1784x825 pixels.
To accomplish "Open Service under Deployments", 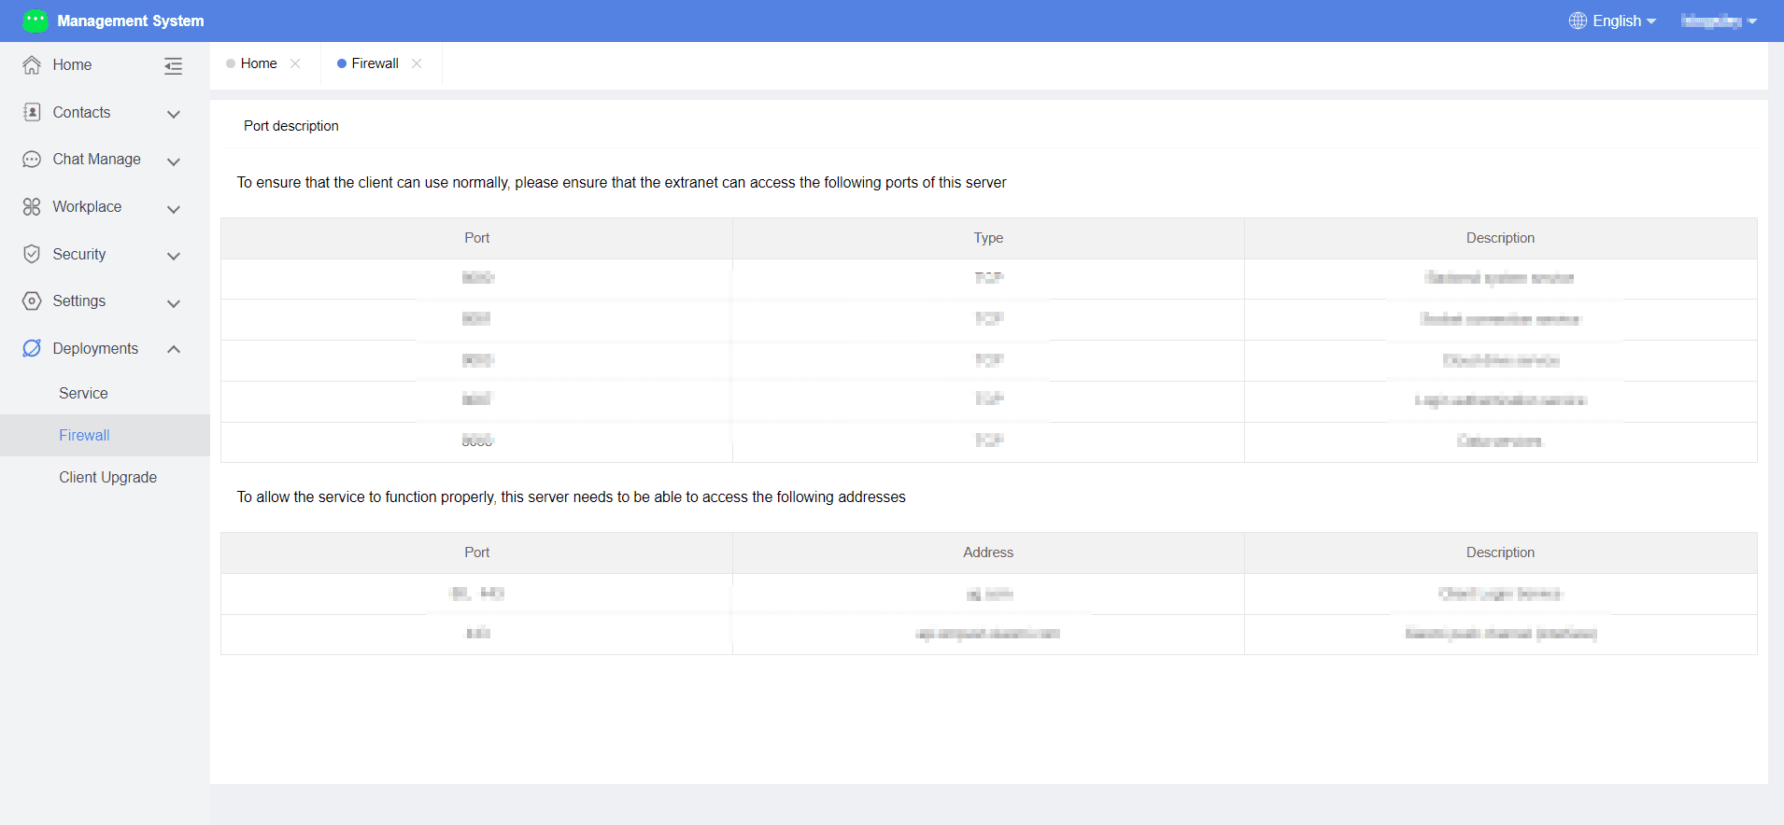I will click(83, 394).
